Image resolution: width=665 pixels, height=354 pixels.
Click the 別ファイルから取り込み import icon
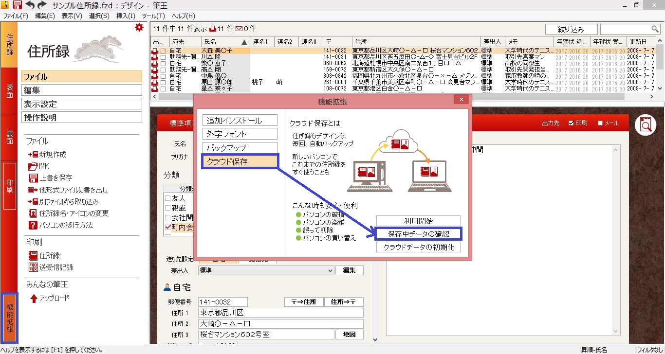pos(33,201)
